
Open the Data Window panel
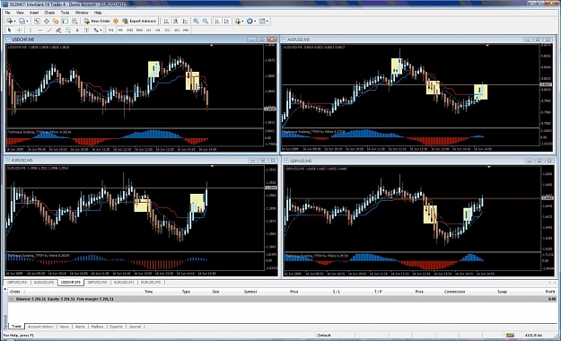[x=47, y=22]
